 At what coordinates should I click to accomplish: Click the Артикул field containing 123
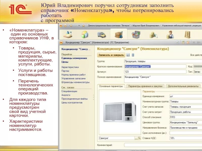click(155, 72)
